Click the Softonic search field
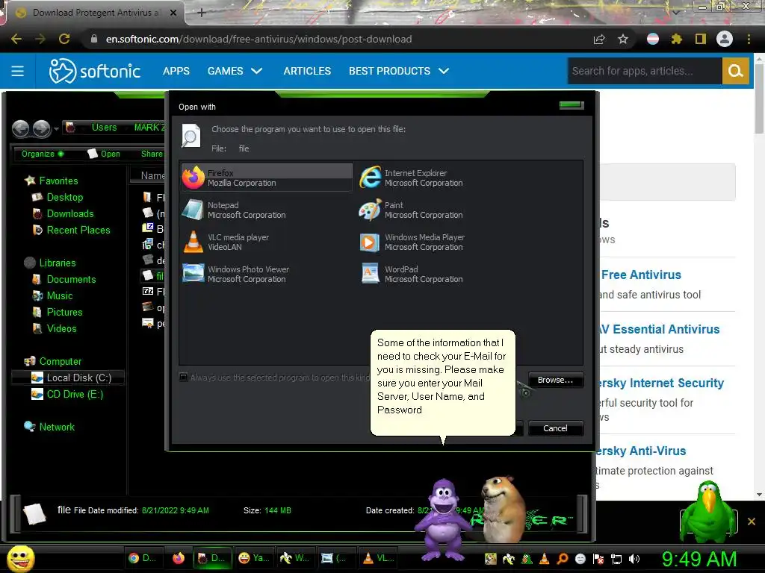The image size is (765, 573). (645, 71)
